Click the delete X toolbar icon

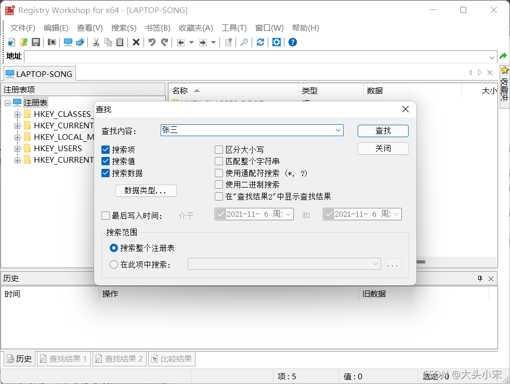coord(136,42)
